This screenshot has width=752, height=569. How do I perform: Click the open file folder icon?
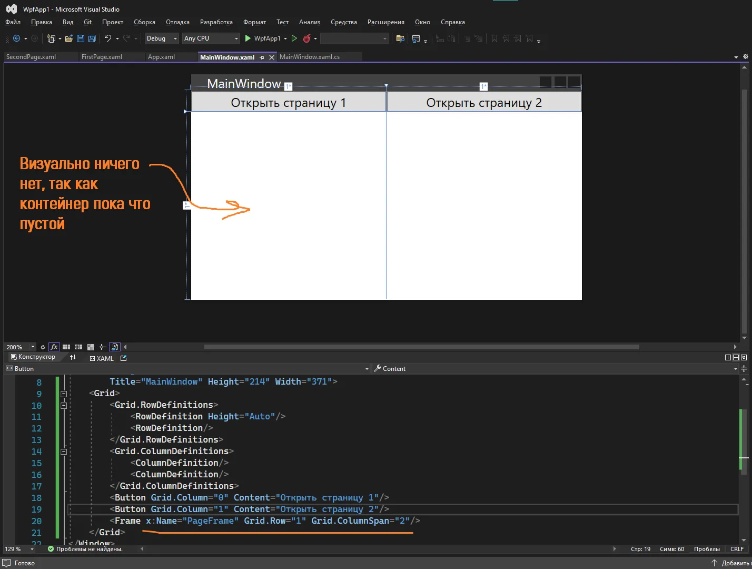coord(69,38)
